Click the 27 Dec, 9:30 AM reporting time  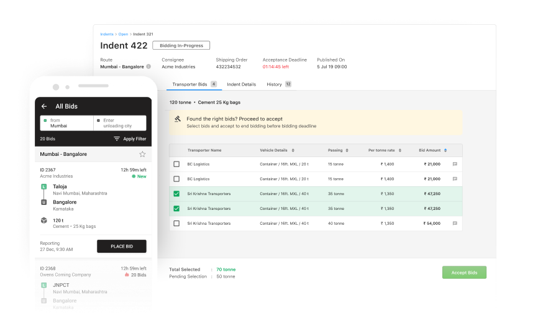tap(57, 249)
